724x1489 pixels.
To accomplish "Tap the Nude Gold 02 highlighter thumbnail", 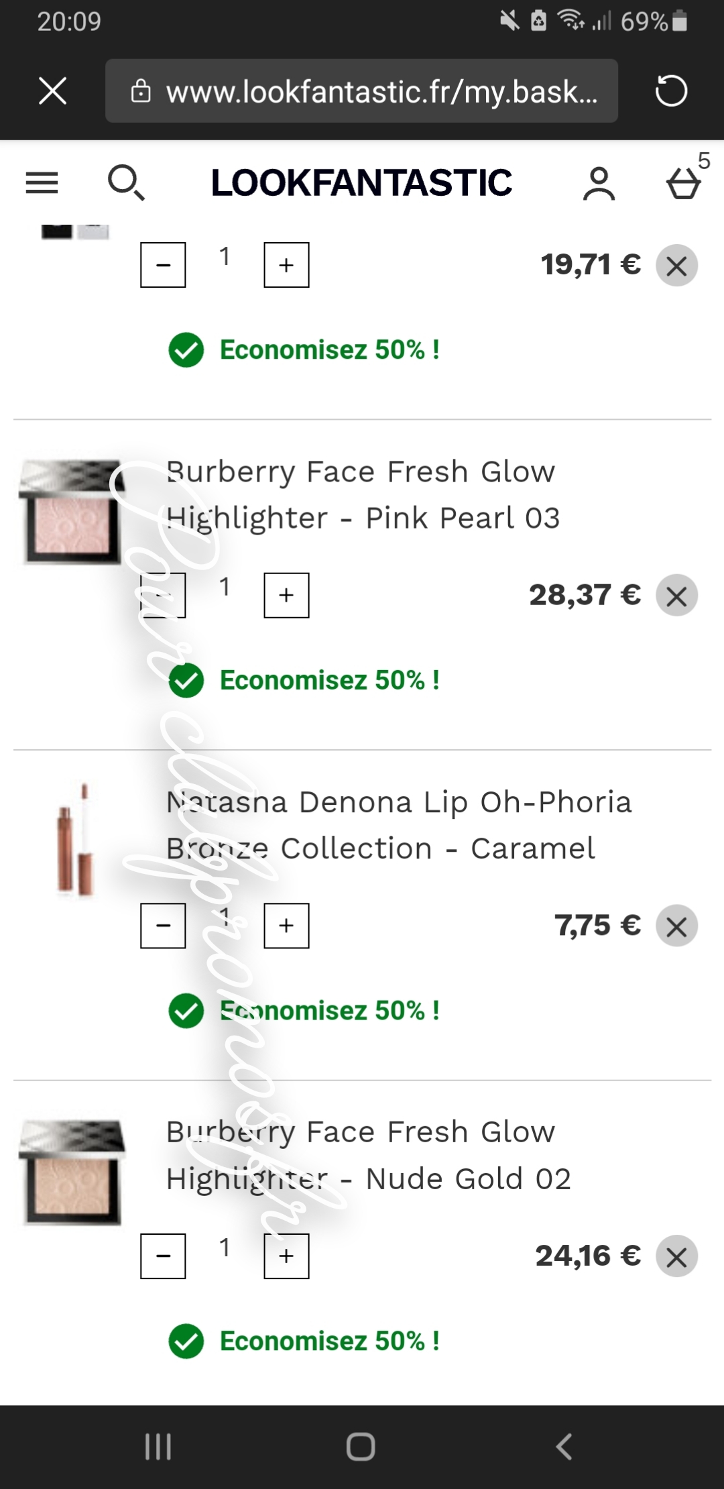I will click(x=72, y=1172).
